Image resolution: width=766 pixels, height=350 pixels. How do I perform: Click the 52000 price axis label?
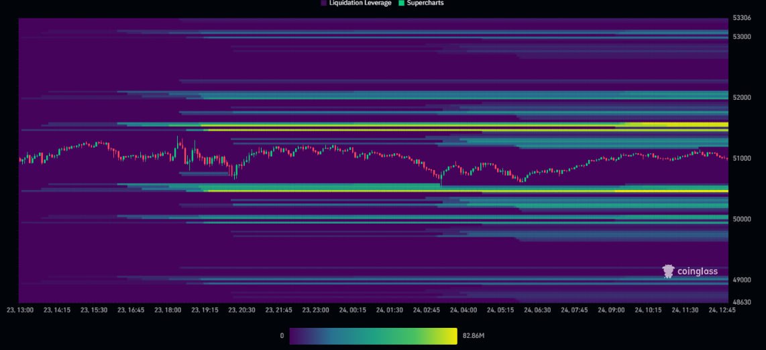[741, 98]
